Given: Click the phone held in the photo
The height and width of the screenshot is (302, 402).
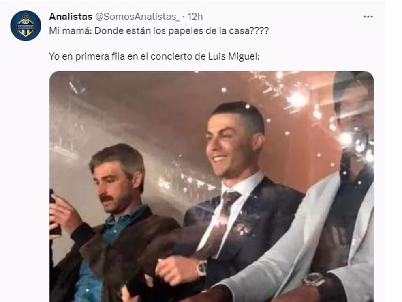Looking at the screenshot, I should (54, 213).
